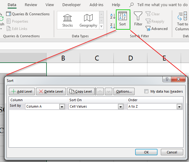Open the View ribbon tab

click(x=50, y=5)
